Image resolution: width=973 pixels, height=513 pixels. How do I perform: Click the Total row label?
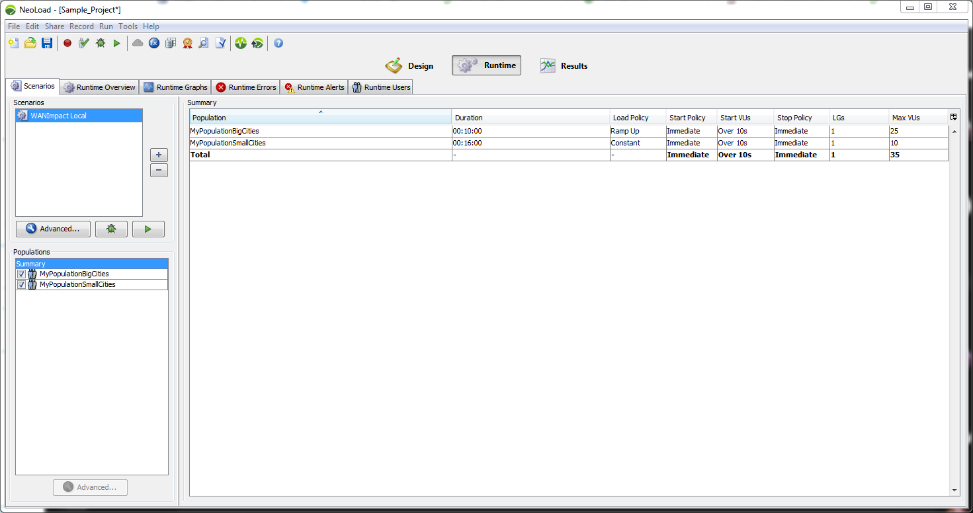click(x=200, y=155)
